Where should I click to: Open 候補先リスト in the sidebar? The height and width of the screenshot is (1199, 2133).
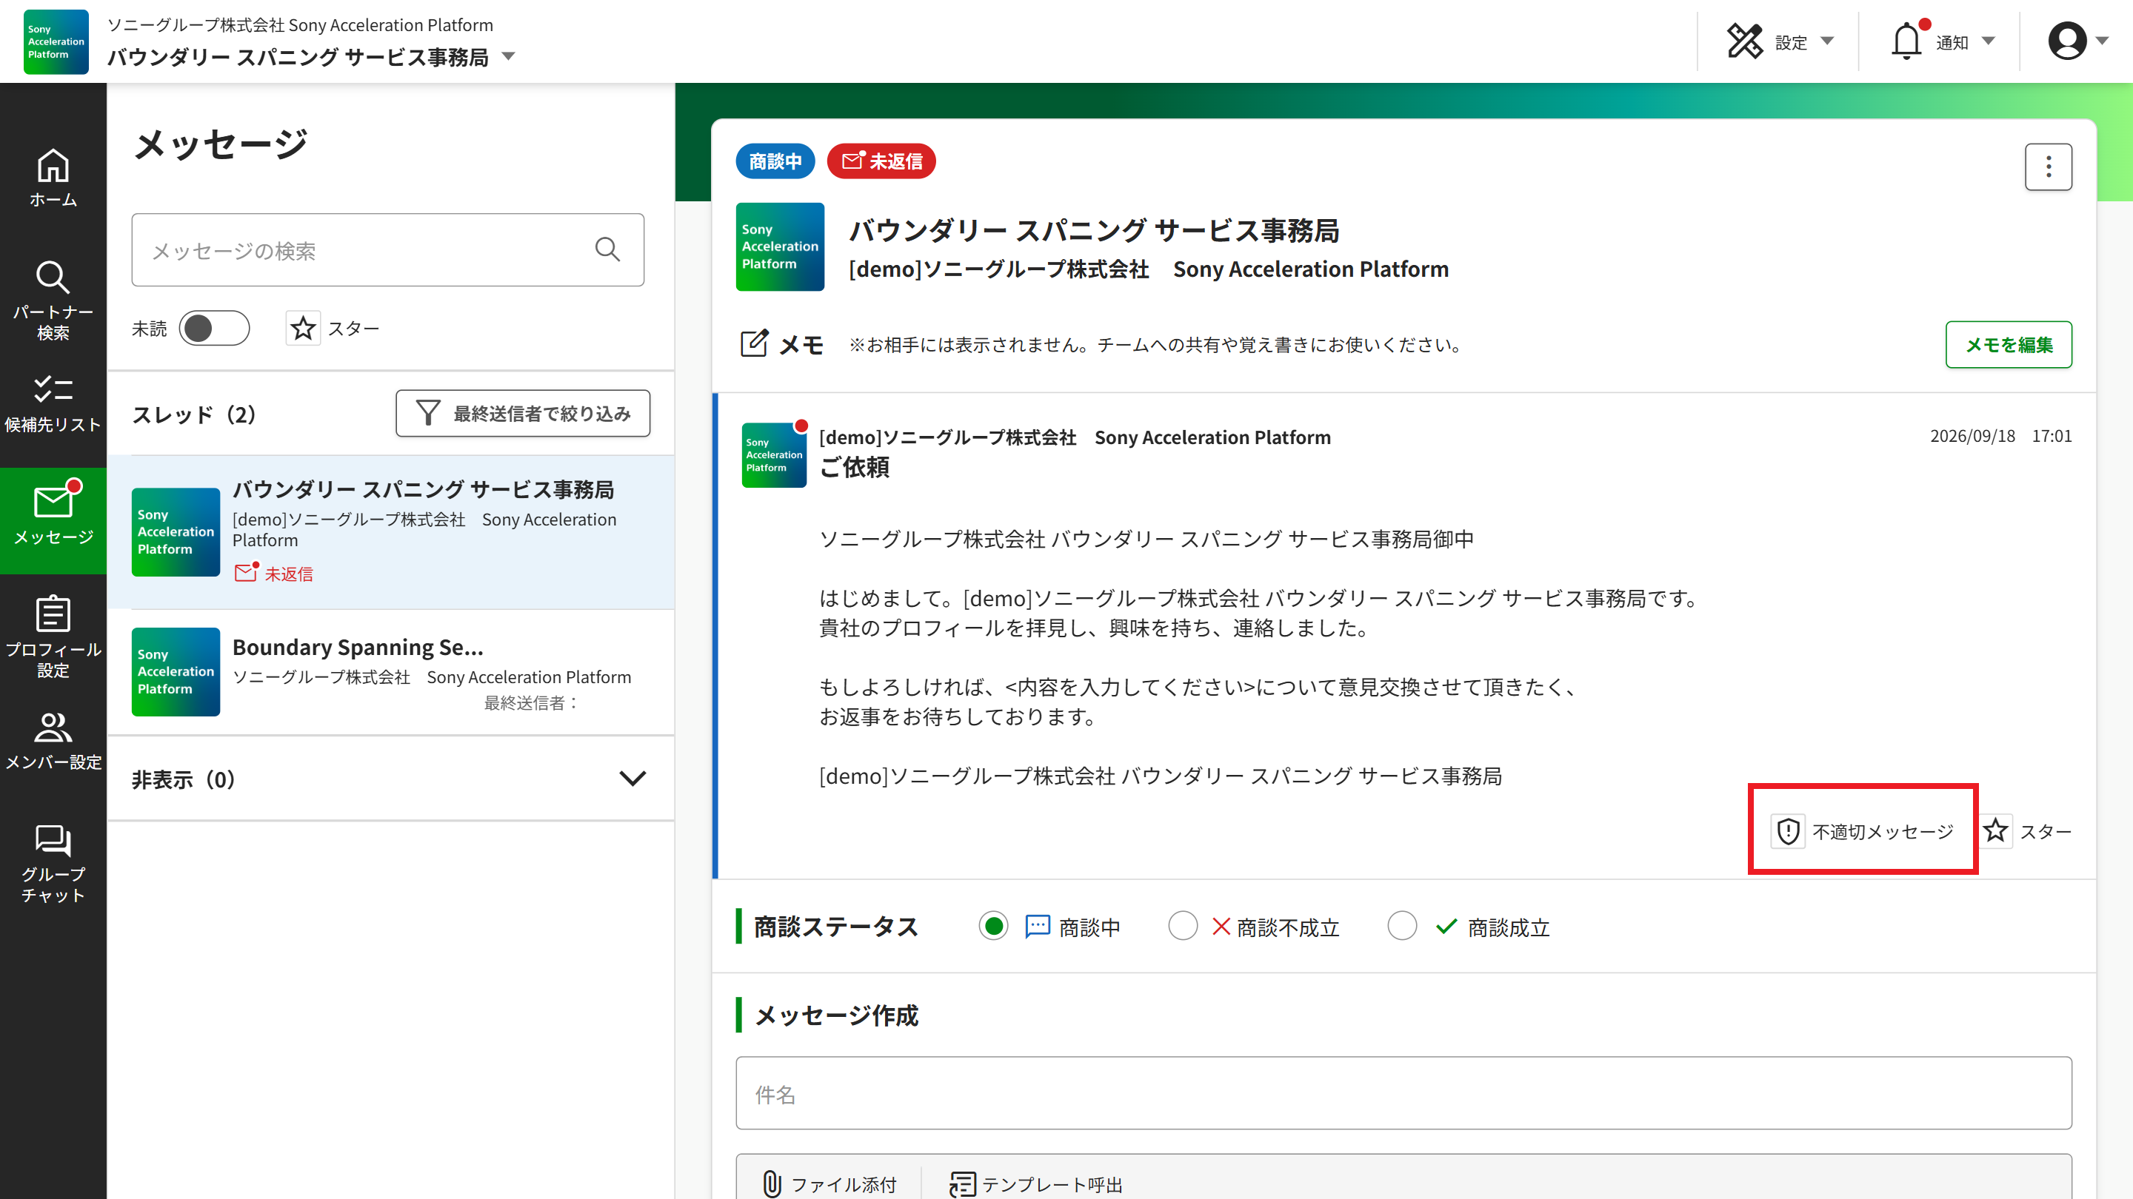click(x=53, y=404)
